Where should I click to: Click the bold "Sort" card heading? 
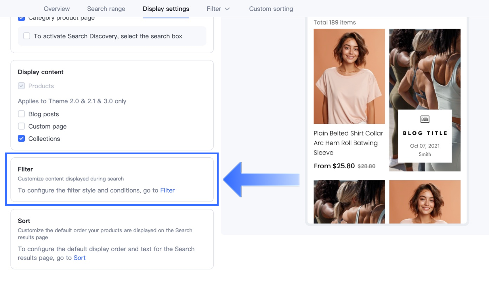click(24, 221)
